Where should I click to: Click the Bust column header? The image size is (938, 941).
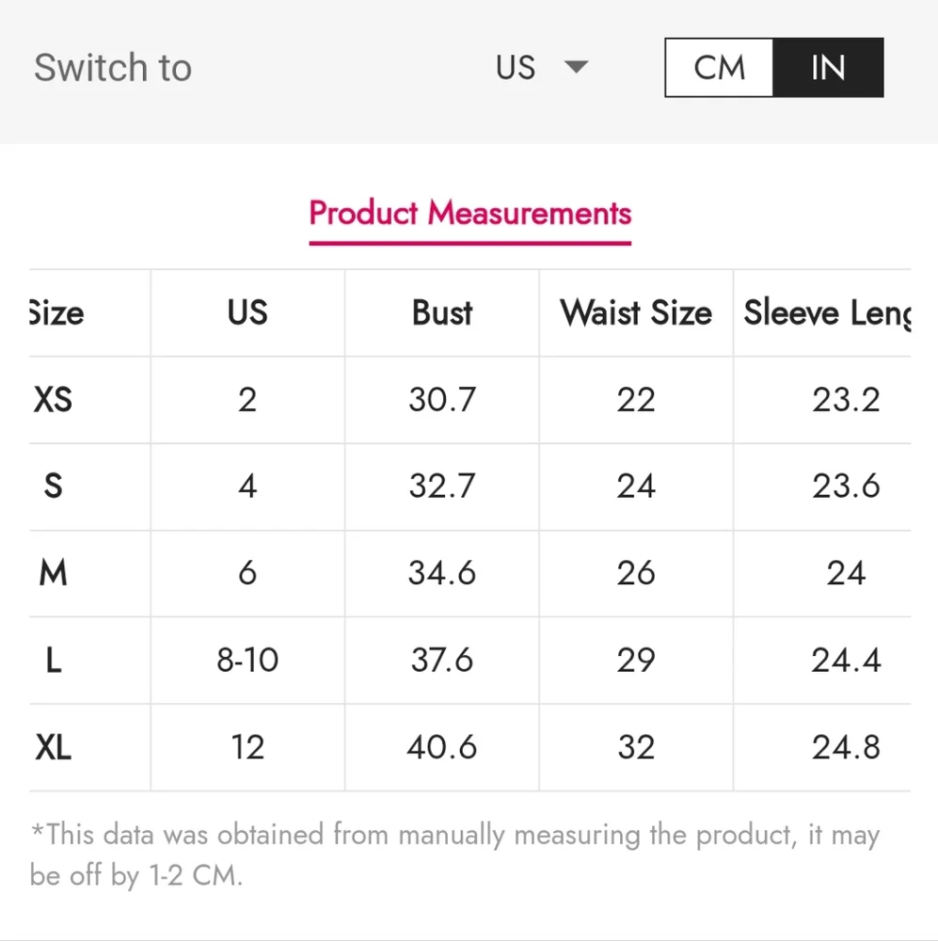(442, 312)
